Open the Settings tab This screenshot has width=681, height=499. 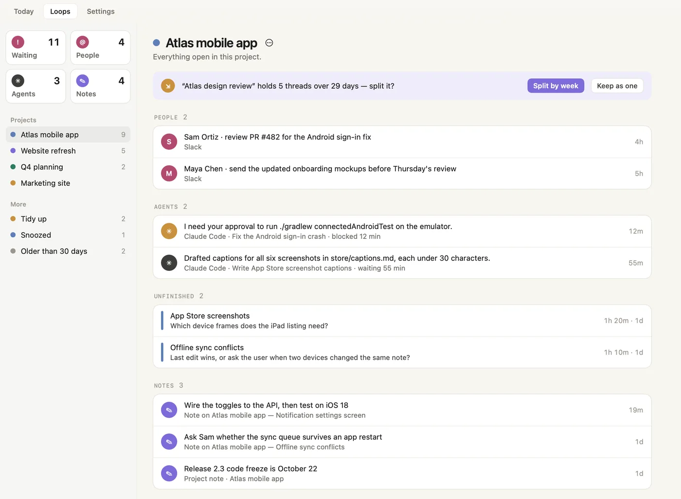101,11
